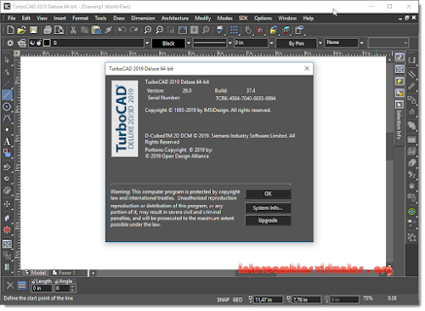Open the drawing setup gear icon

[10, 43]
